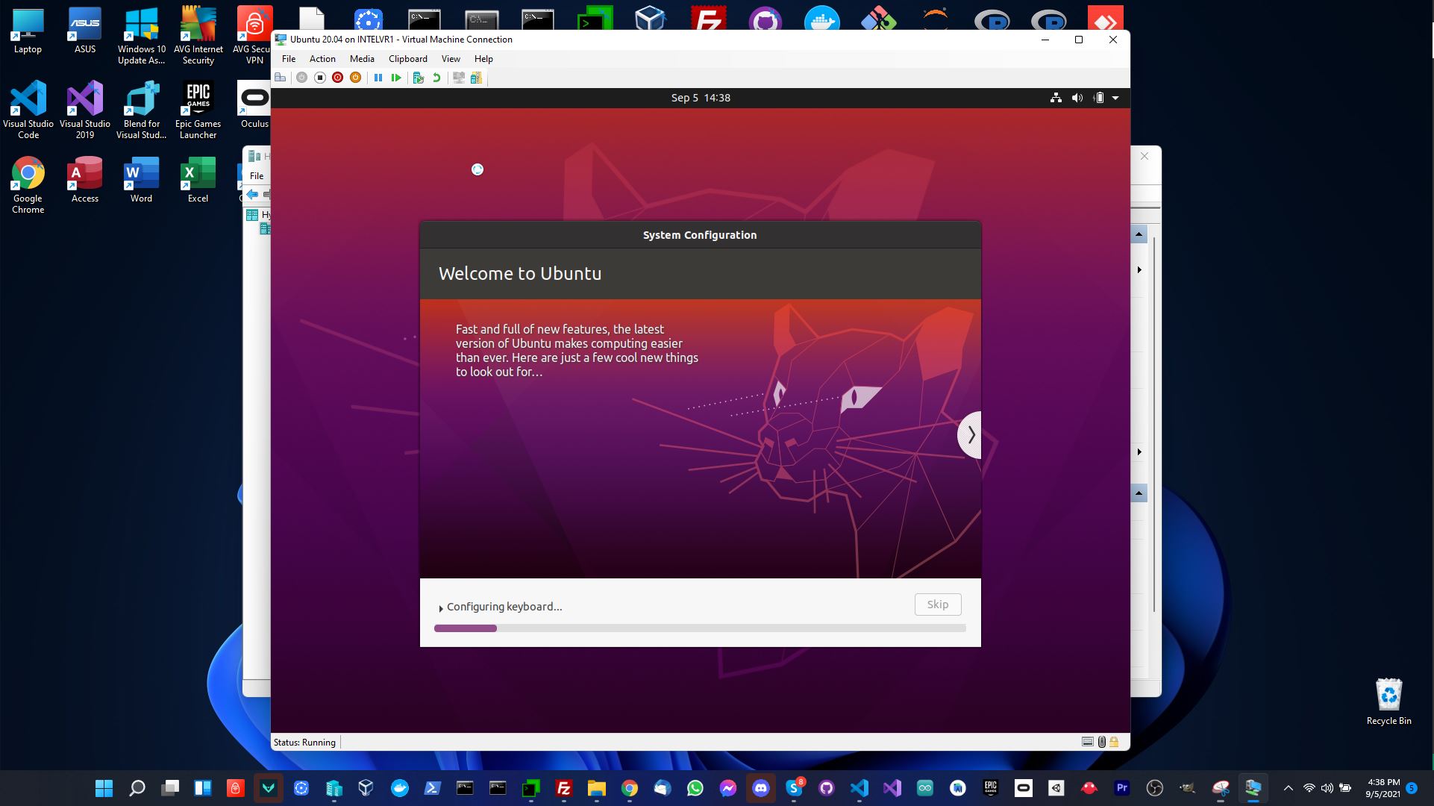Click the installation progress bar
Screen dimensions: 1434x806
click(x=700, y=628)
